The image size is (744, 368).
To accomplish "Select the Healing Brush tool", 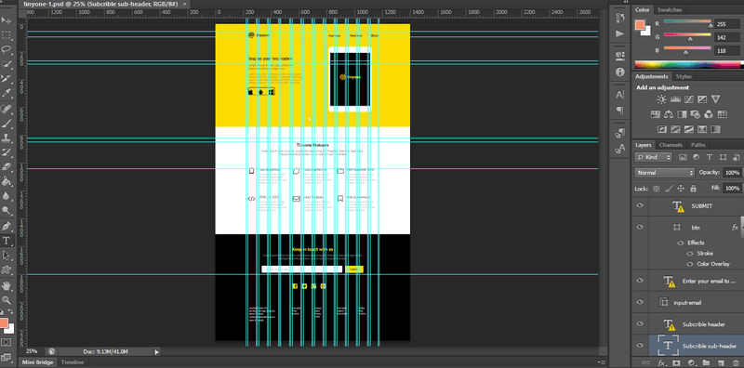I will point(7,109).
